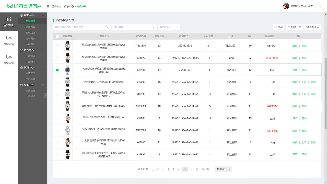Go to page 3 in the pagination

tap(173, 169)
